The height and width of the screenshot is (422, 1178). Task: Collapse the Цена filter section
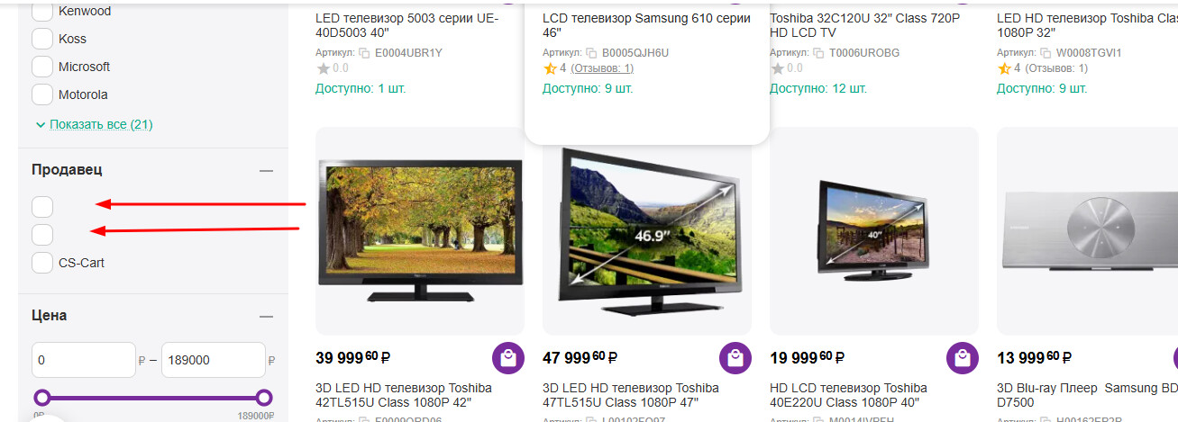(x=266, y=316)
